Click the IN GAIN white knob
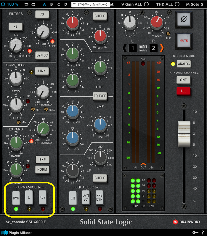This screenshot has width=207, height=236. pos(130,23)
